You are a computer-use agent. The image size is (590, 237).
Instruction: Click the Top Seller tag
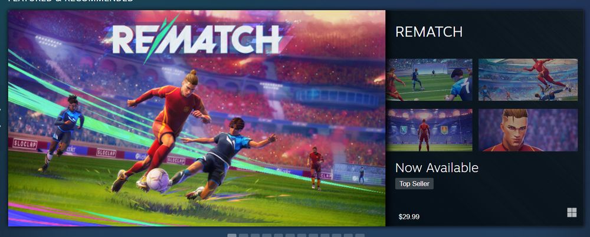click(x=414, y=183)
